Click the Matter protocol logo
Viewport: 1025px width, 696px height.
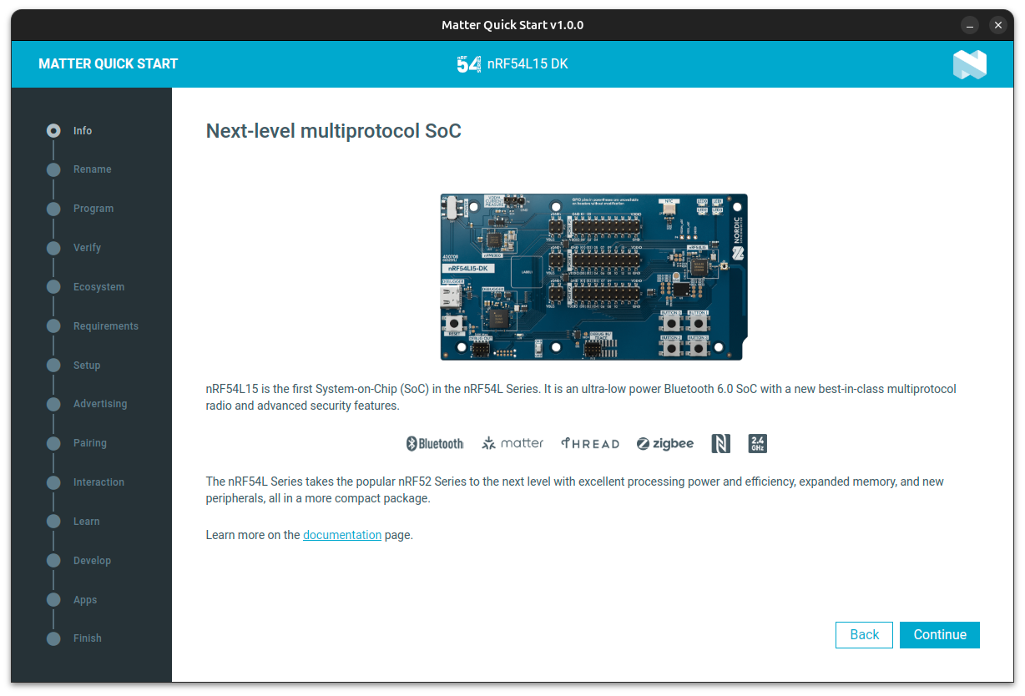click(x=512, y=444)
